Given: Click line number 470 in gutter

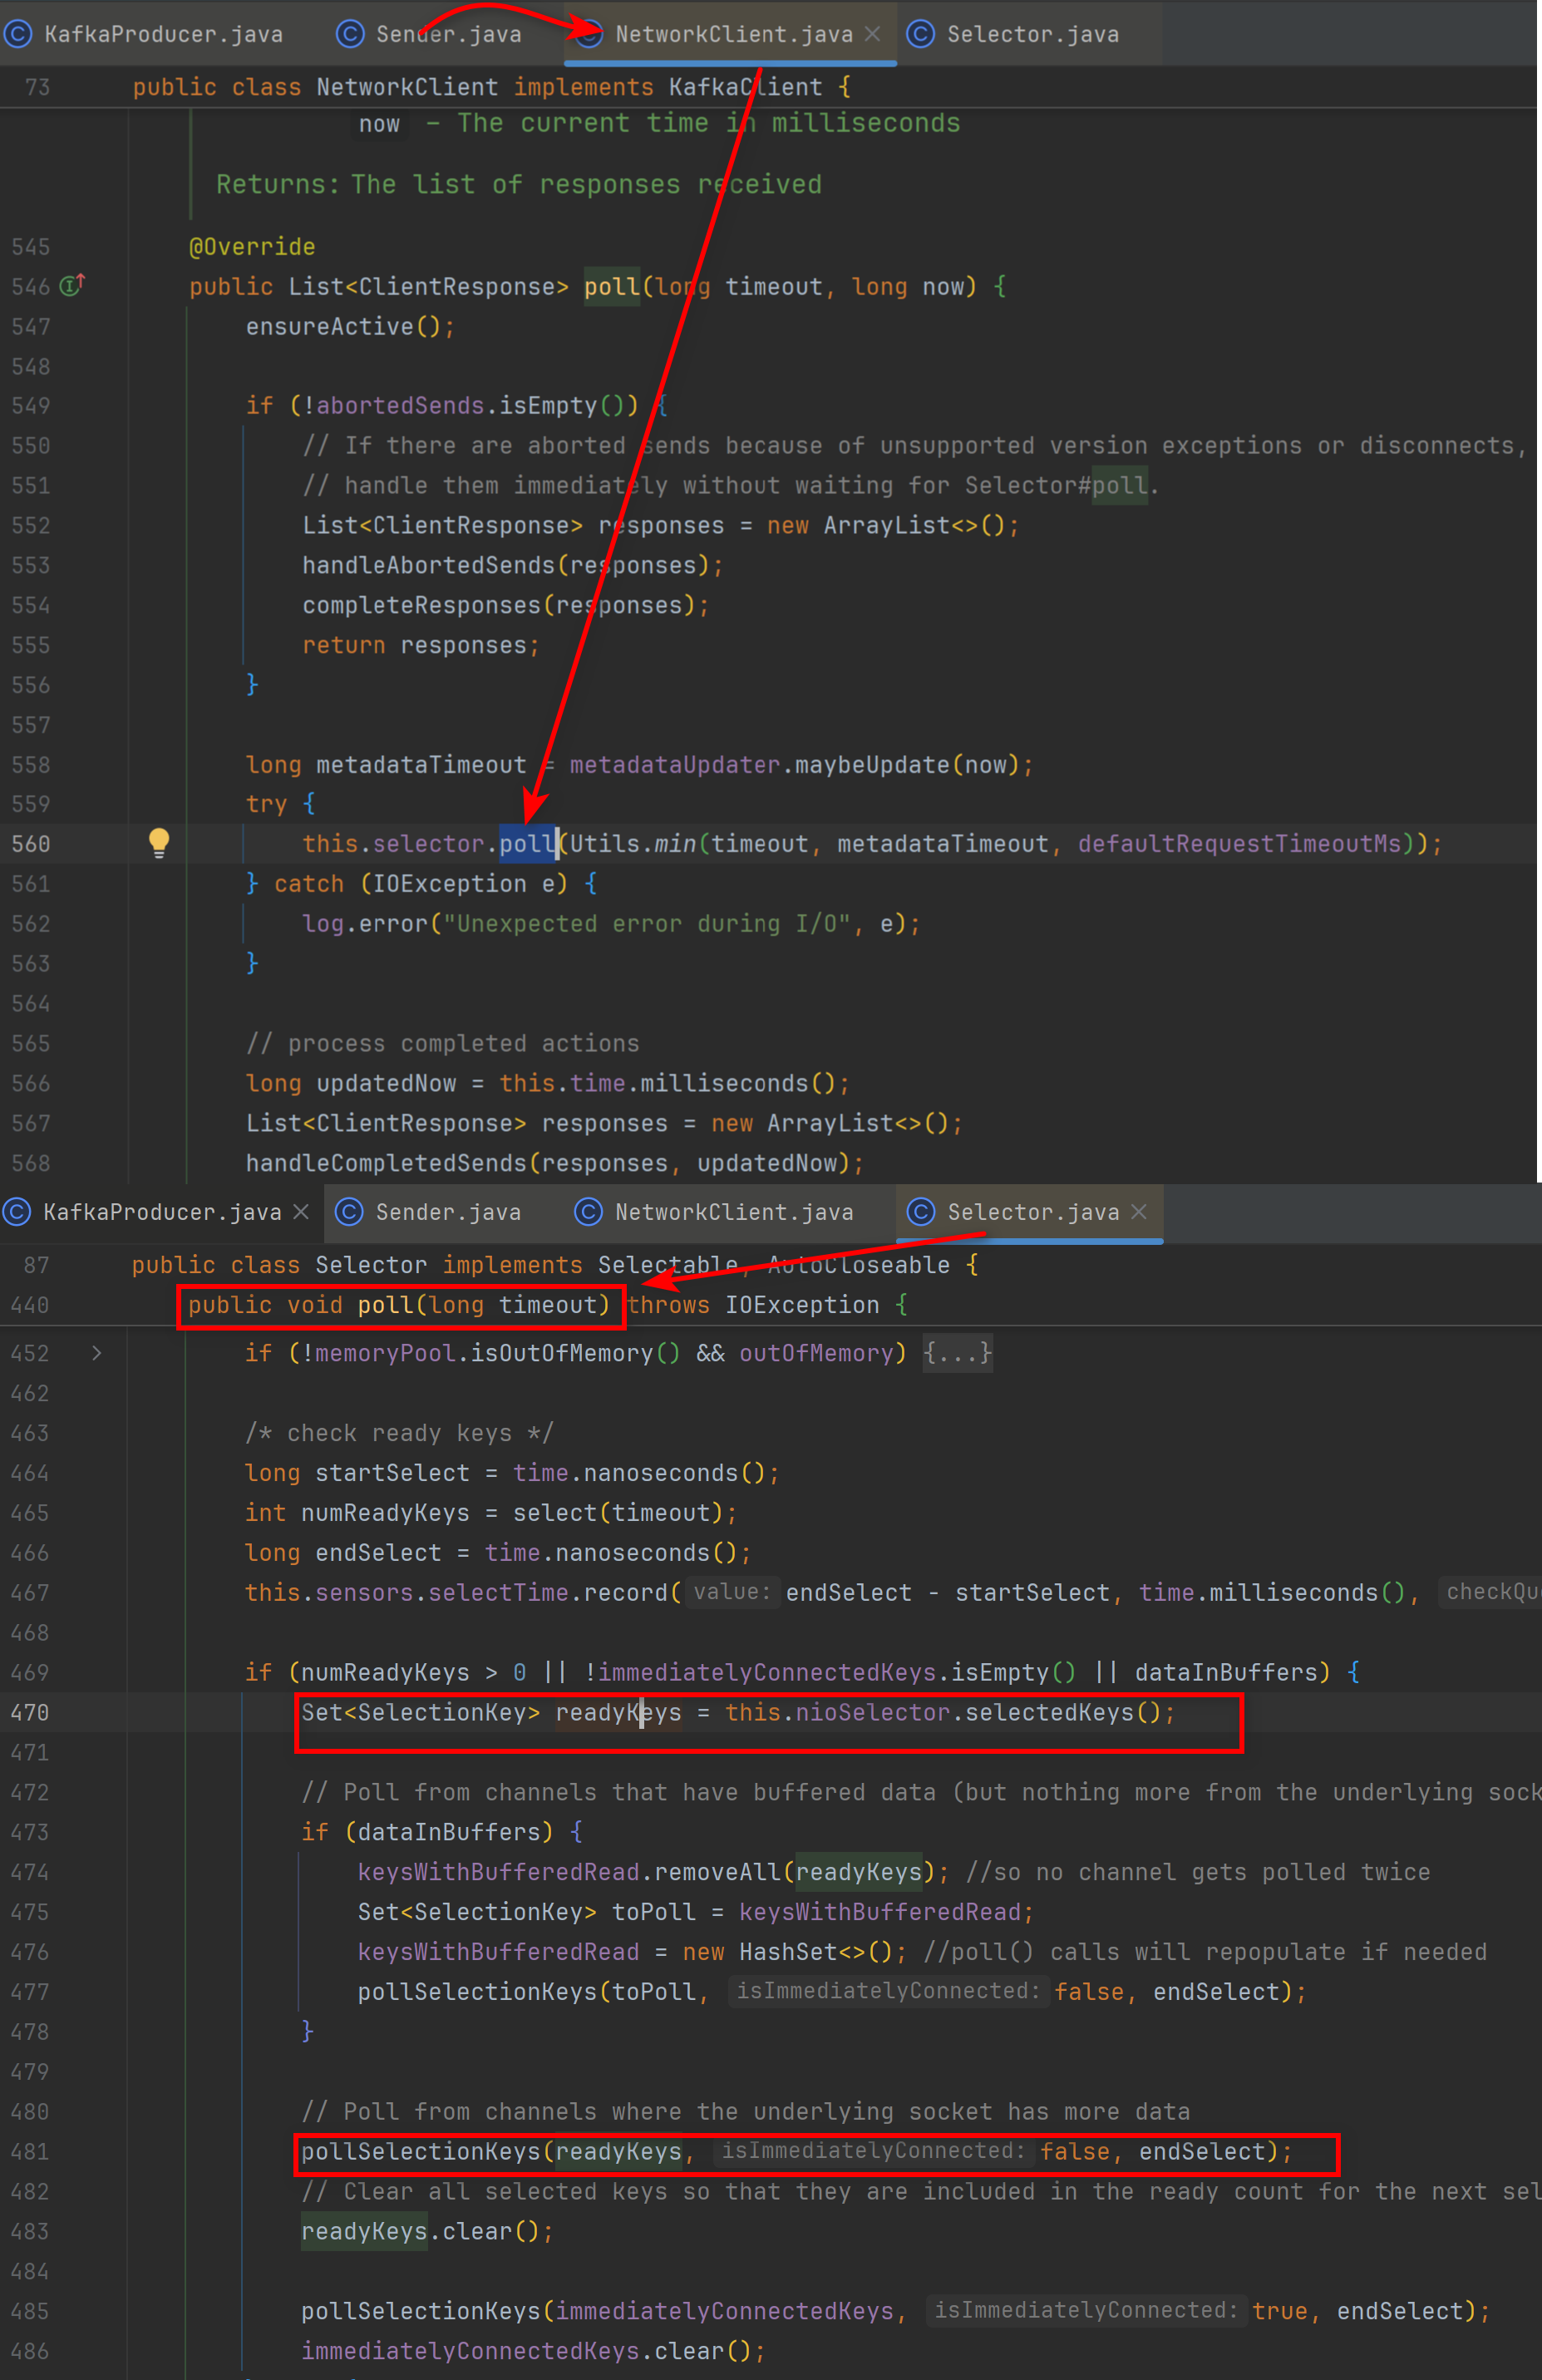Looking at the screenshot, I should (x=30, y=1713).
